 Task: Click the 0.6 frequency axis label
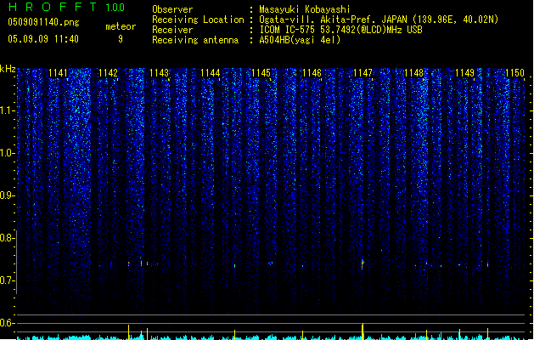(x=8, y=323)
